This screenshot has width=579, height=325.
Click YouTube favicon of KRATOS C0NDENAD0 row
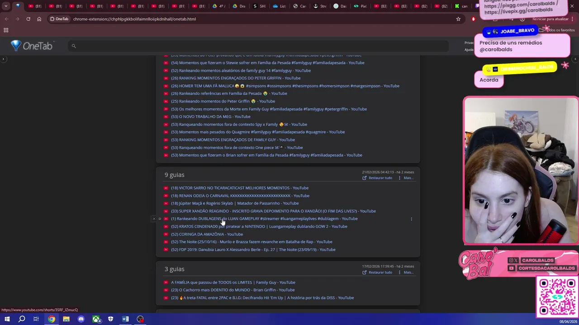[166, 227]
